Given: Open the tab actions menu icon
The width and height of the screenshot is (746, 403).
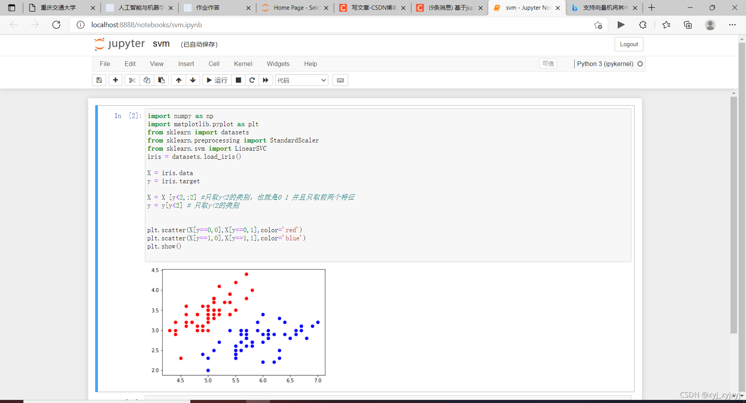Looking at the screenshot, I should point(12,8).
